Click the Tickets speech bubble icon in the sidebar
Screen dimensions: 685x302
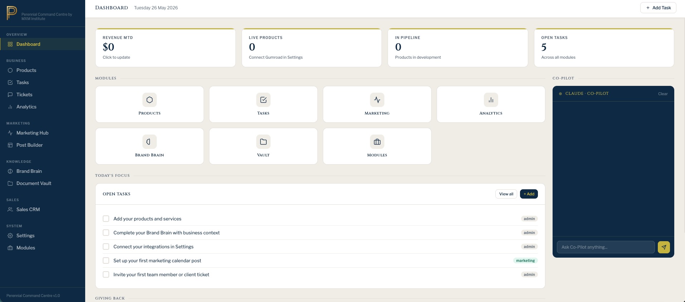point(10,94)
